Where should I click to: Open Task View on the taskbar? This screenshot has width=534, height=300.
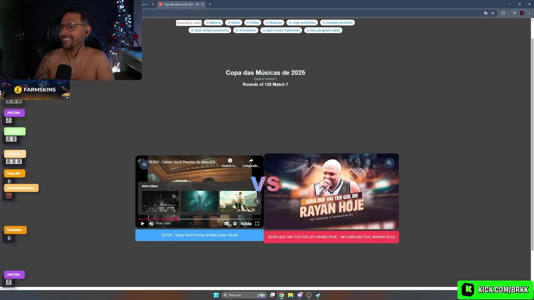(272, 295)
